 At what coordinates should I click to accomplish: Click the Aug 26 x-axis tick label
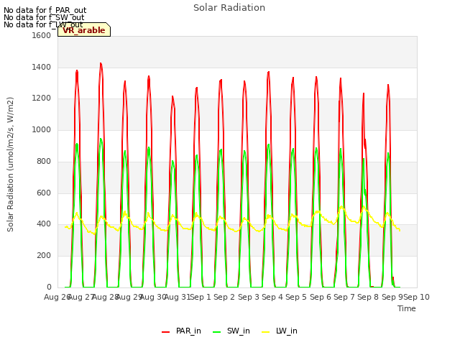57,297
